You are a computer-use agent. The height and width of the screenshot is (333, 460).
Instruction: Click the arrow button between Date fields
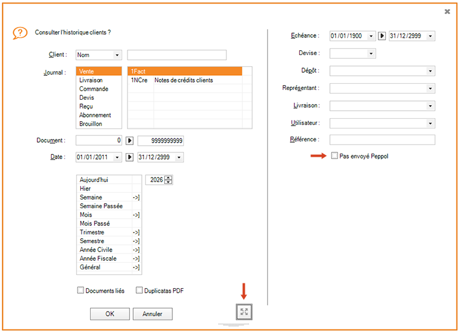(x=129, y=157)
